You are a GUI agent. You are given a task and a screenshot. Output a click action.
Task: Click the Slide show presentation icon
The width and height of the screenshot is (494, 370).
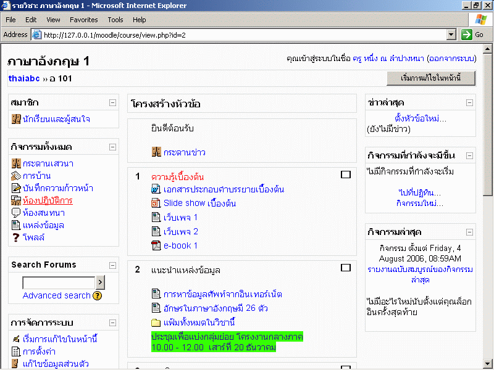156,203
